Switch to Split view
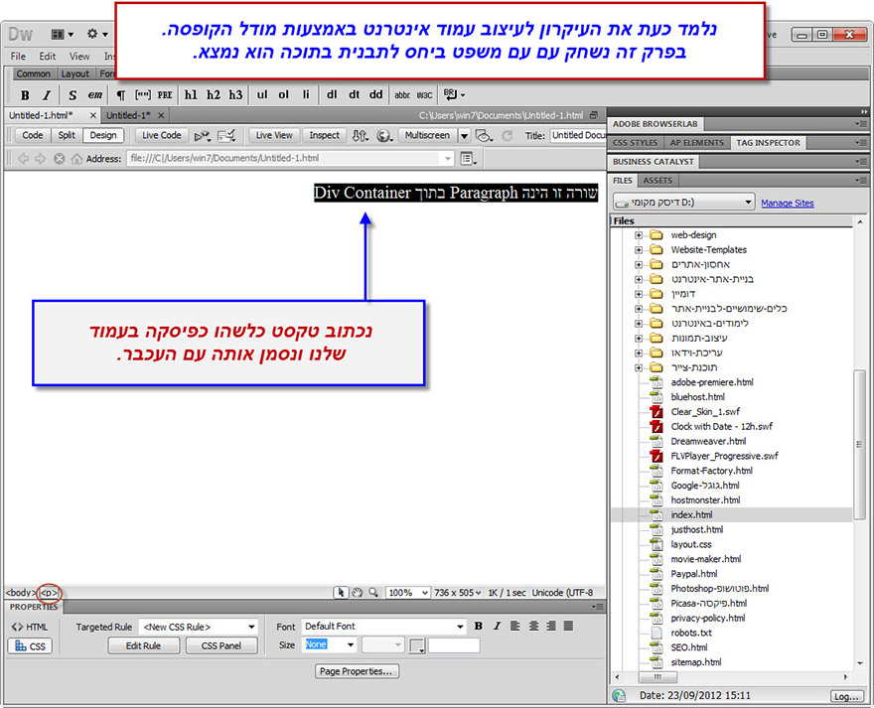Screen dimensions: 874x708 (67, 135)
